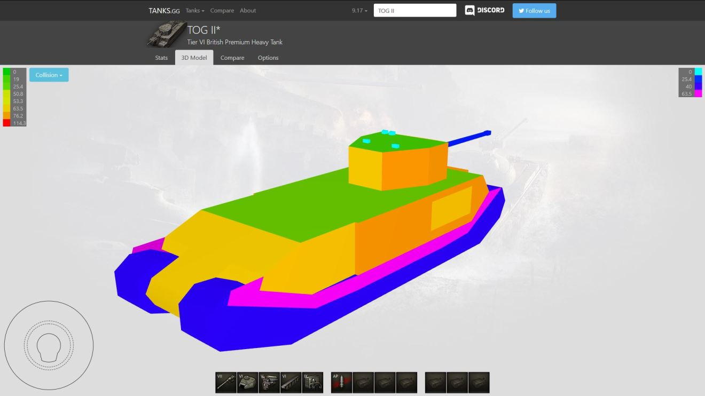Pick the AP shell ammo icon

[341, 383]
